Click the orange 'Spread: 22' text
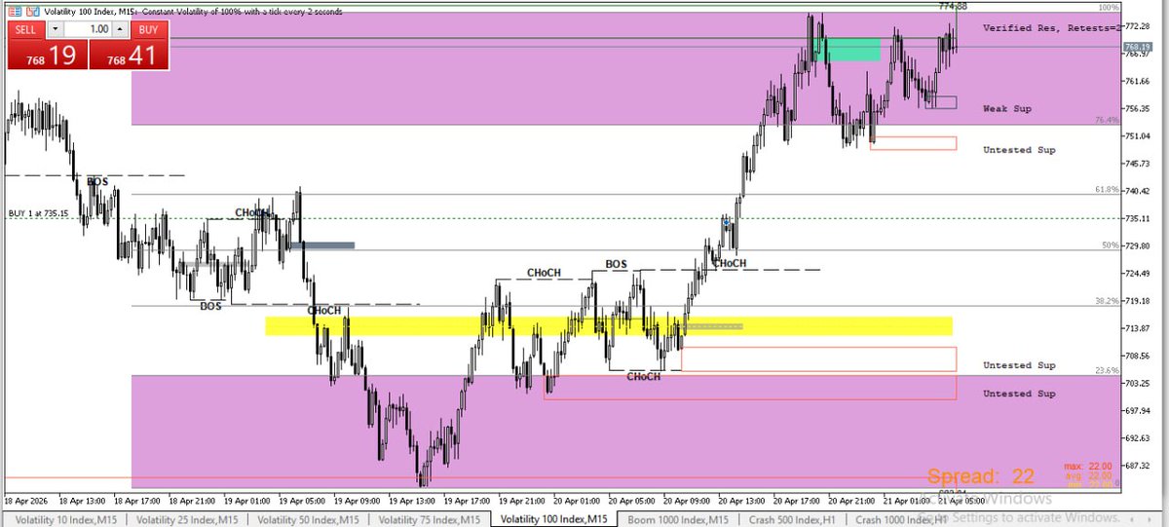The height and width of the screenshot is (527, 1169). click(981, 476)
